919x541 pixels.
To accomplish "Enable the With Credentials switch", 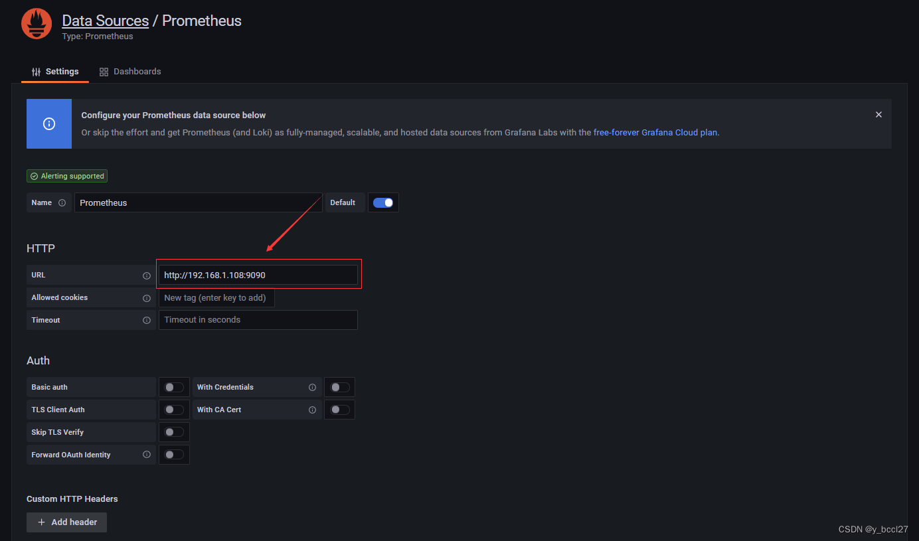I will point(340,387).
